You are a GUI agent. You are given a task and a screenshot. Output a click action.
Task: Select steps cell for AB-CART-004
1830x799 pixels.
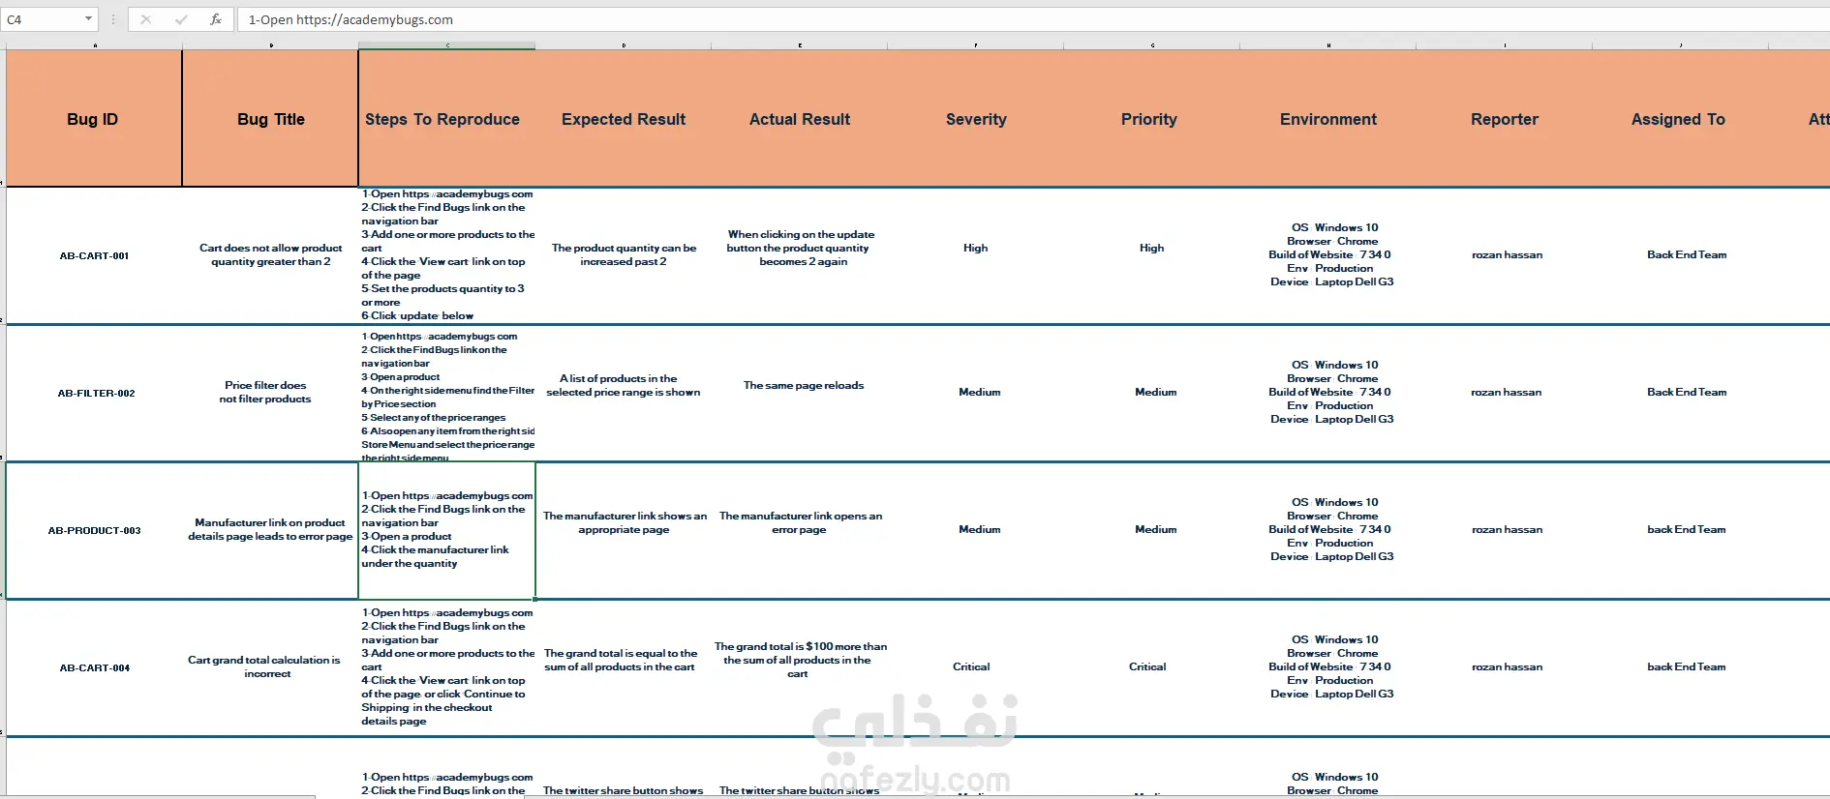click(x=446, y=668)
